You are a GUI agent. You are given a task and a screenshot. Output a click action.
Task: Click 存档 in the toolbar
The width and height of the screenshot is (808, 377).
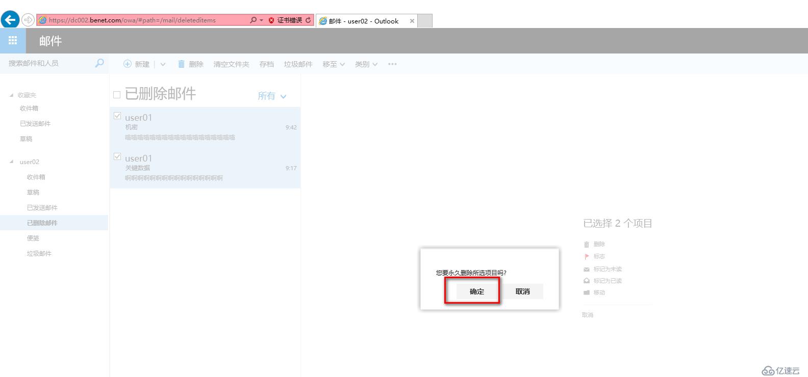pos(266,64)
